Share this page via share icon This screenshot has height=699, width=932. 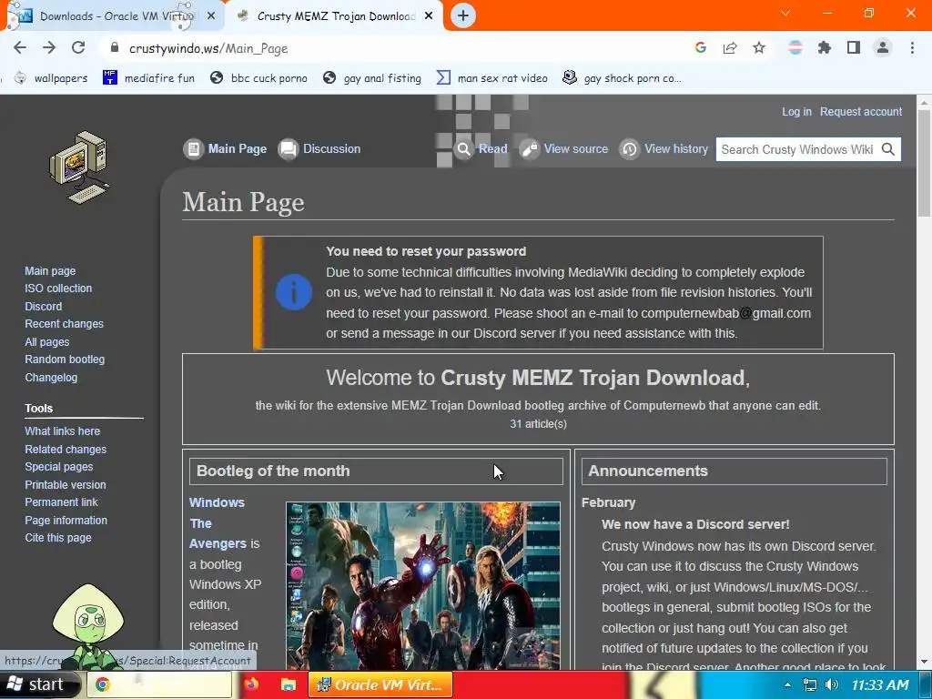[x=730, y=48]
